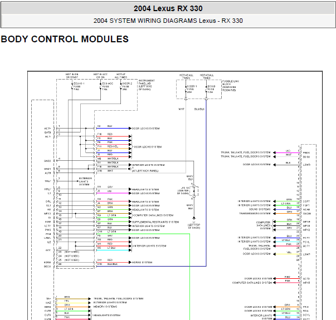The image size is (336, 320).
Task: Click 'INTERIOR LIGHTS SYSTEM' on the R1 WHT/BLK wire
Action: (x=148, y=165)
